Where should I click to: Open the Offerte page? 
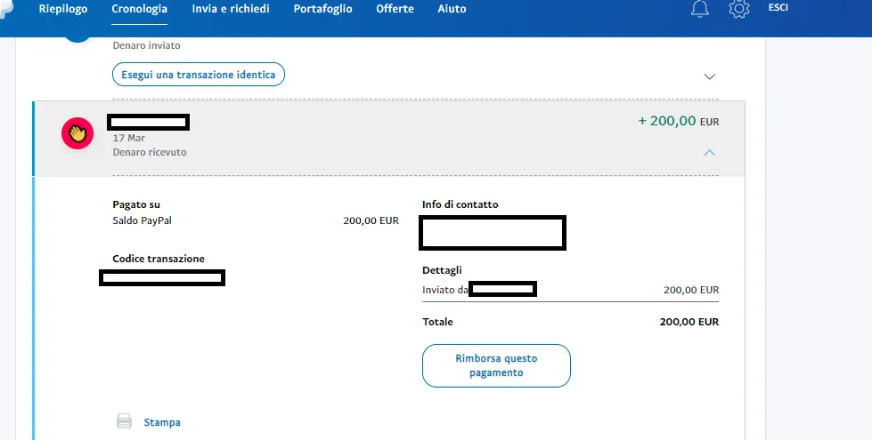coord(395,9)
